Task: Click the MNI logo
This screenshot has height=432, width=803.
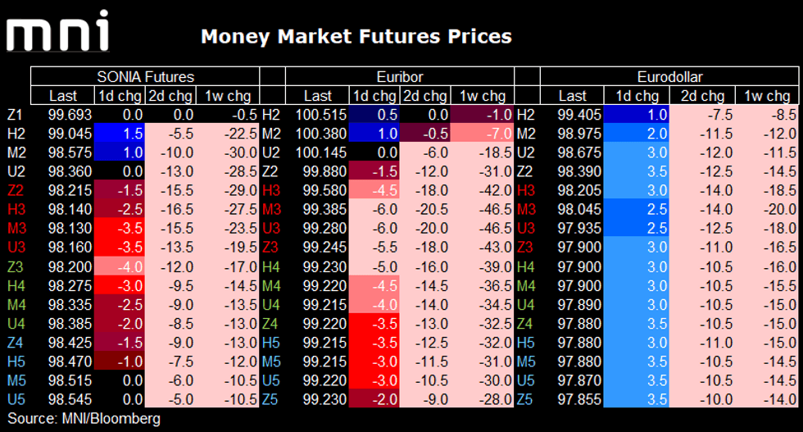Action: [x=57, y=32]
